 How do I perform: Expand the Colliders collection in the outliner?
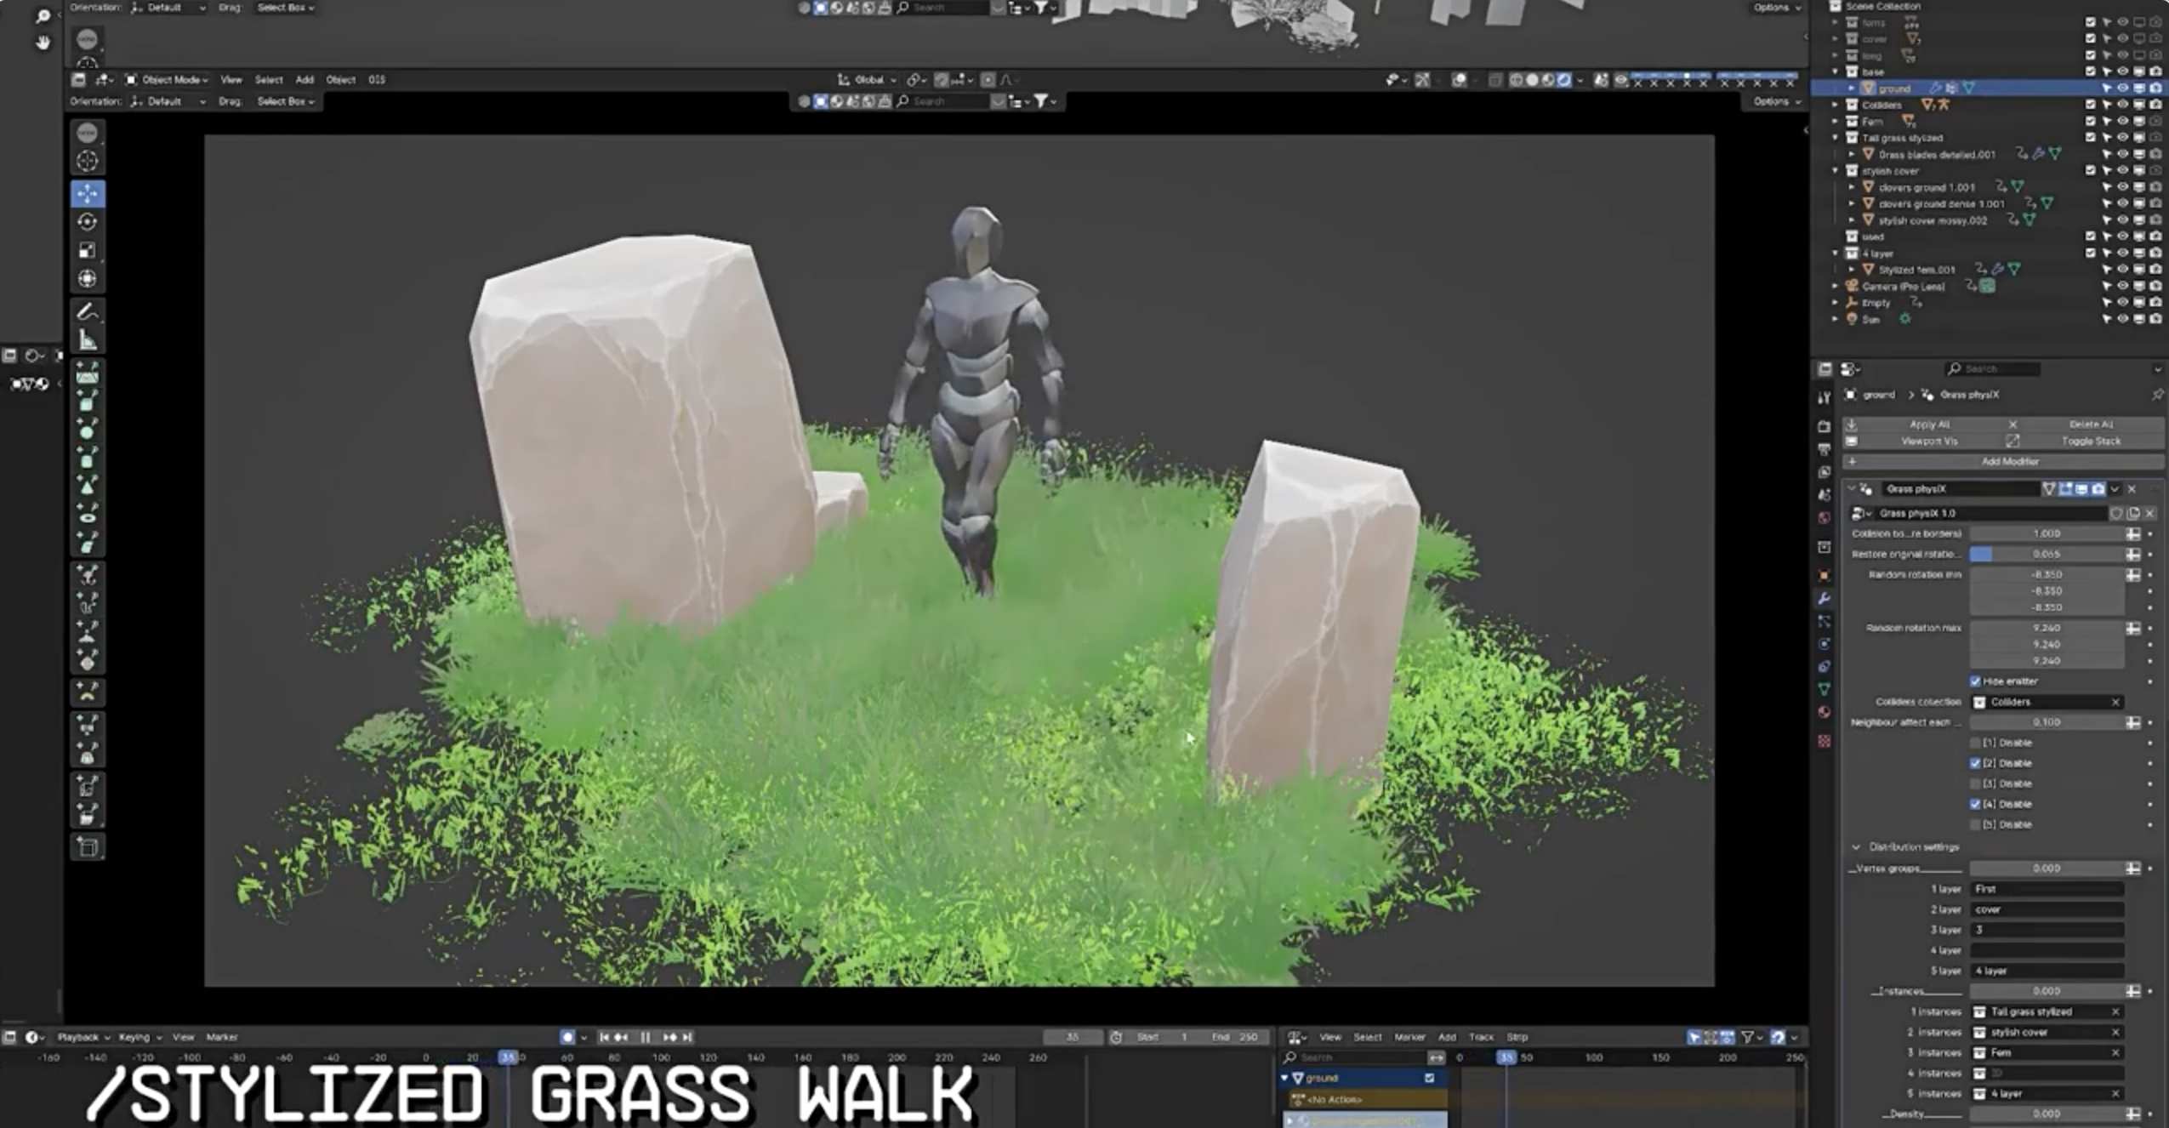pos(1836,105)
